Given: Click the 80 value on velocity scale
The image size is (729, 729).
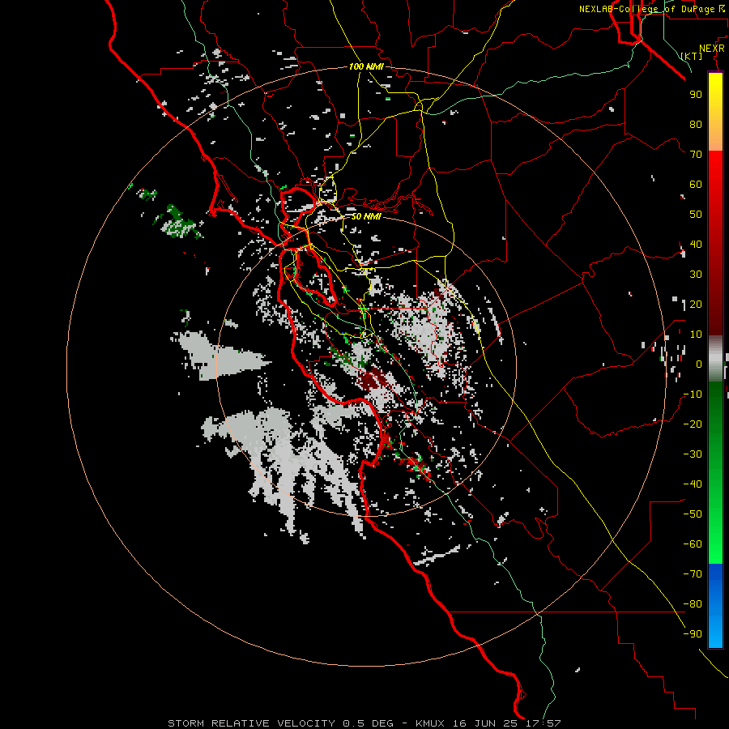Looking at the screenshot, I should click(696, 125).
